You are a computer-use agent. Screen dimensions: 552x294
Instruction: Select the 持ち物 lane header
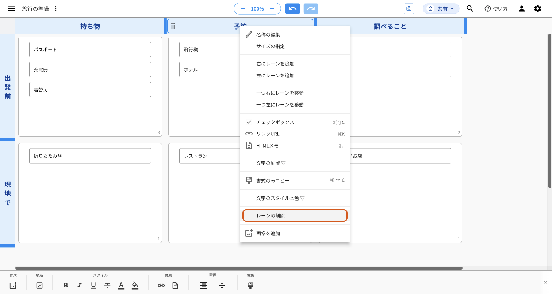point(90,26)
